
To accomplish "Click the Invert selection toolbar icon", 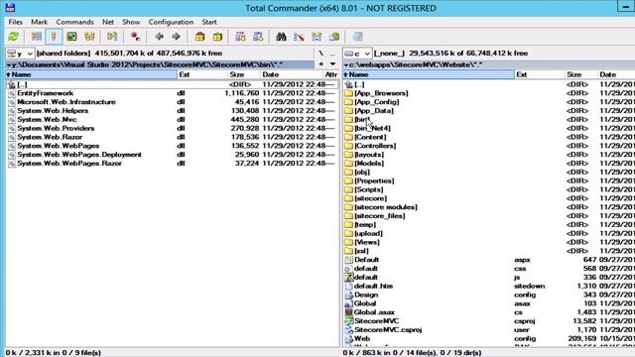I will point(112,37).
